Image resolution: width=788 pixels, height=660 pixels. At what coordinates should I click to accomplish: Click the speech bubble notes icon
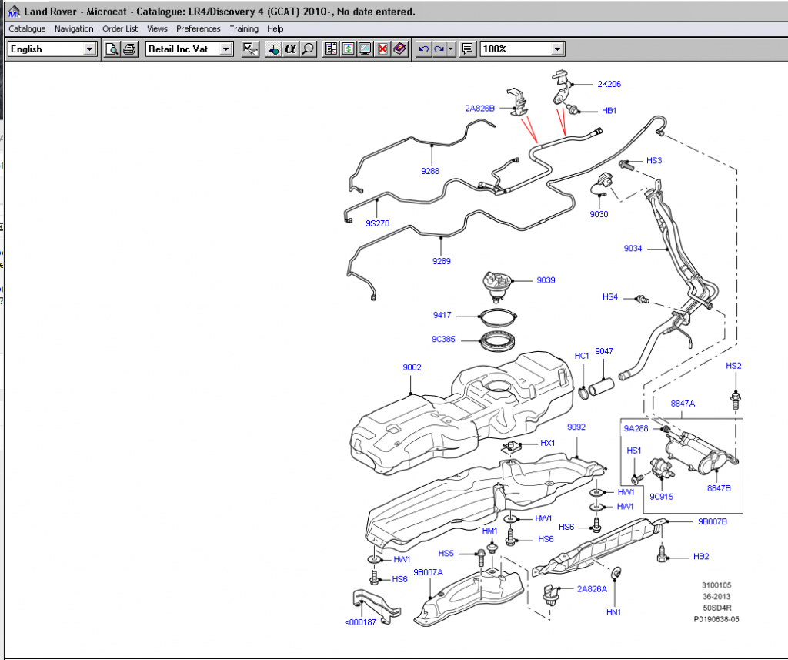pyautogui.click(x=467, y=49)
